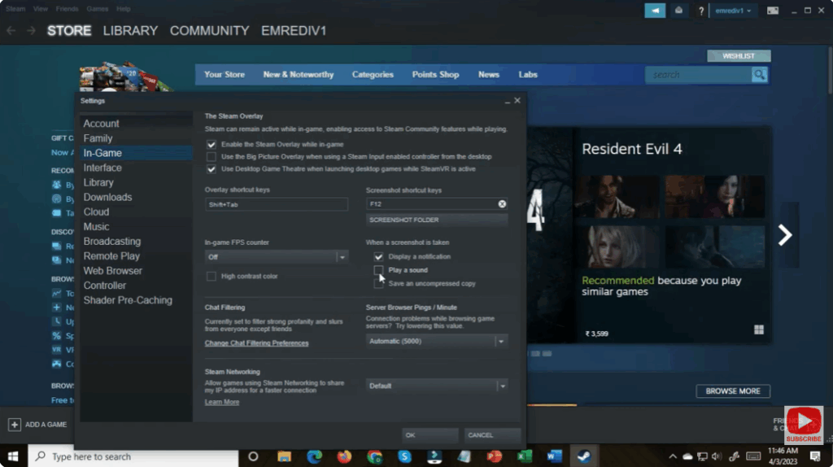
Task: Open Windows notification center icon
Action: pyautogui.click(x=815, y=456)
